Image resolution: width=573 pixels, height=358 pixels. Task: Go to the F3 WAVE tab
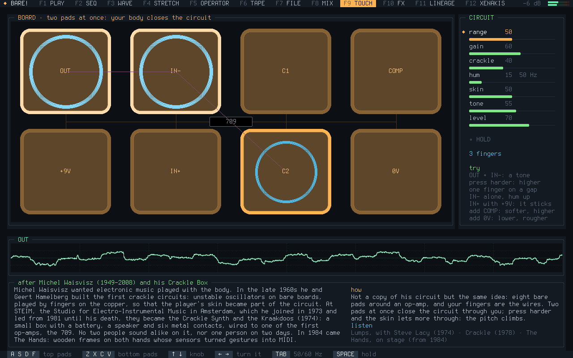pyautogui.click(x=120, y=4)
